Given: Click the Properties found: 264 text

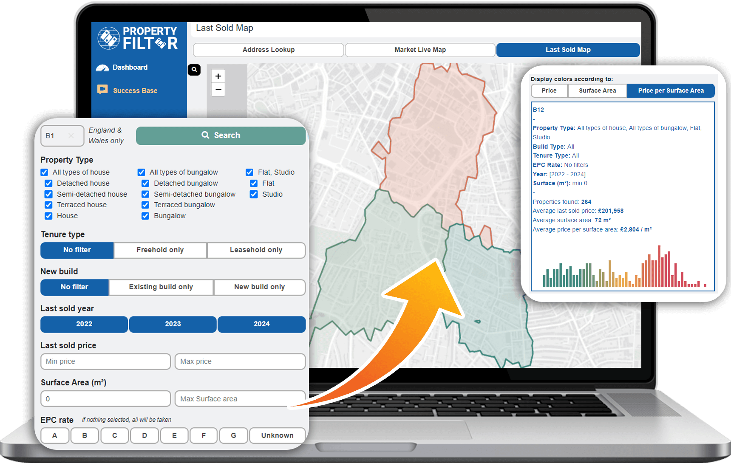Looking at the screenshot, I should point(562,202).
